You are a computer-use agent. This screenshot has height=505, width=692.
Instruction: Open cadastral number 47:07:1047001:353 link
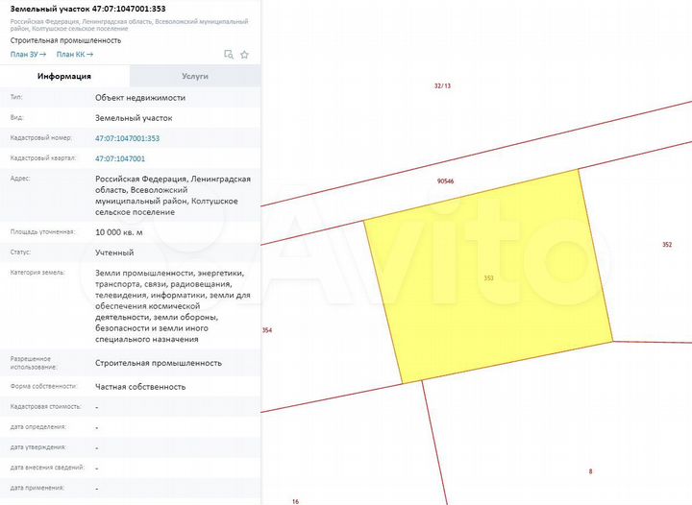tap(127, 138)
